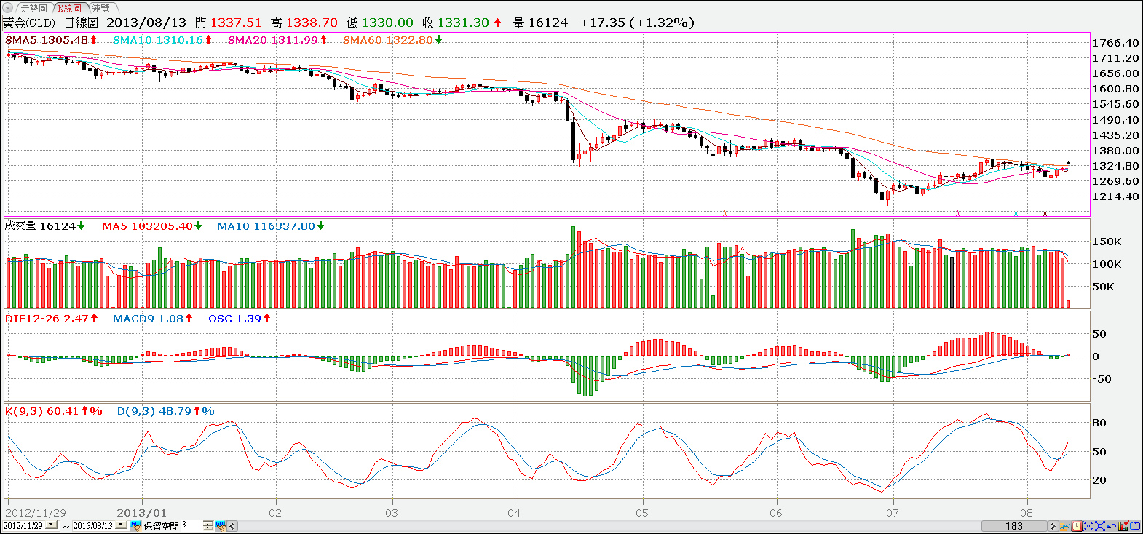Click the 保留空間 spinner control
This screenshot has width=1143, height=534.
(207, 526)
